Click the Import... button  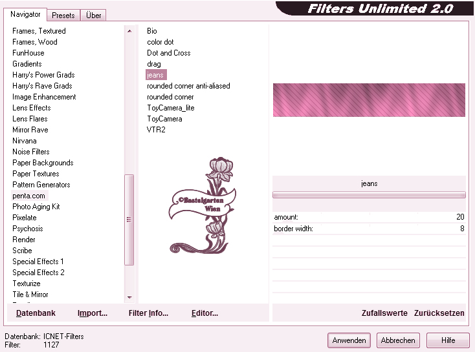pos(93,313)
